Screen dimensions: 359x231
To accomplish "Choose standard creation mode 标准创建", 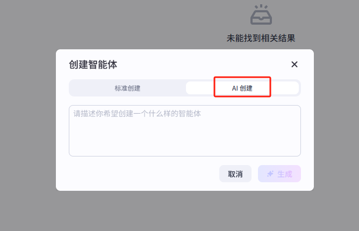I will [128, 88].
